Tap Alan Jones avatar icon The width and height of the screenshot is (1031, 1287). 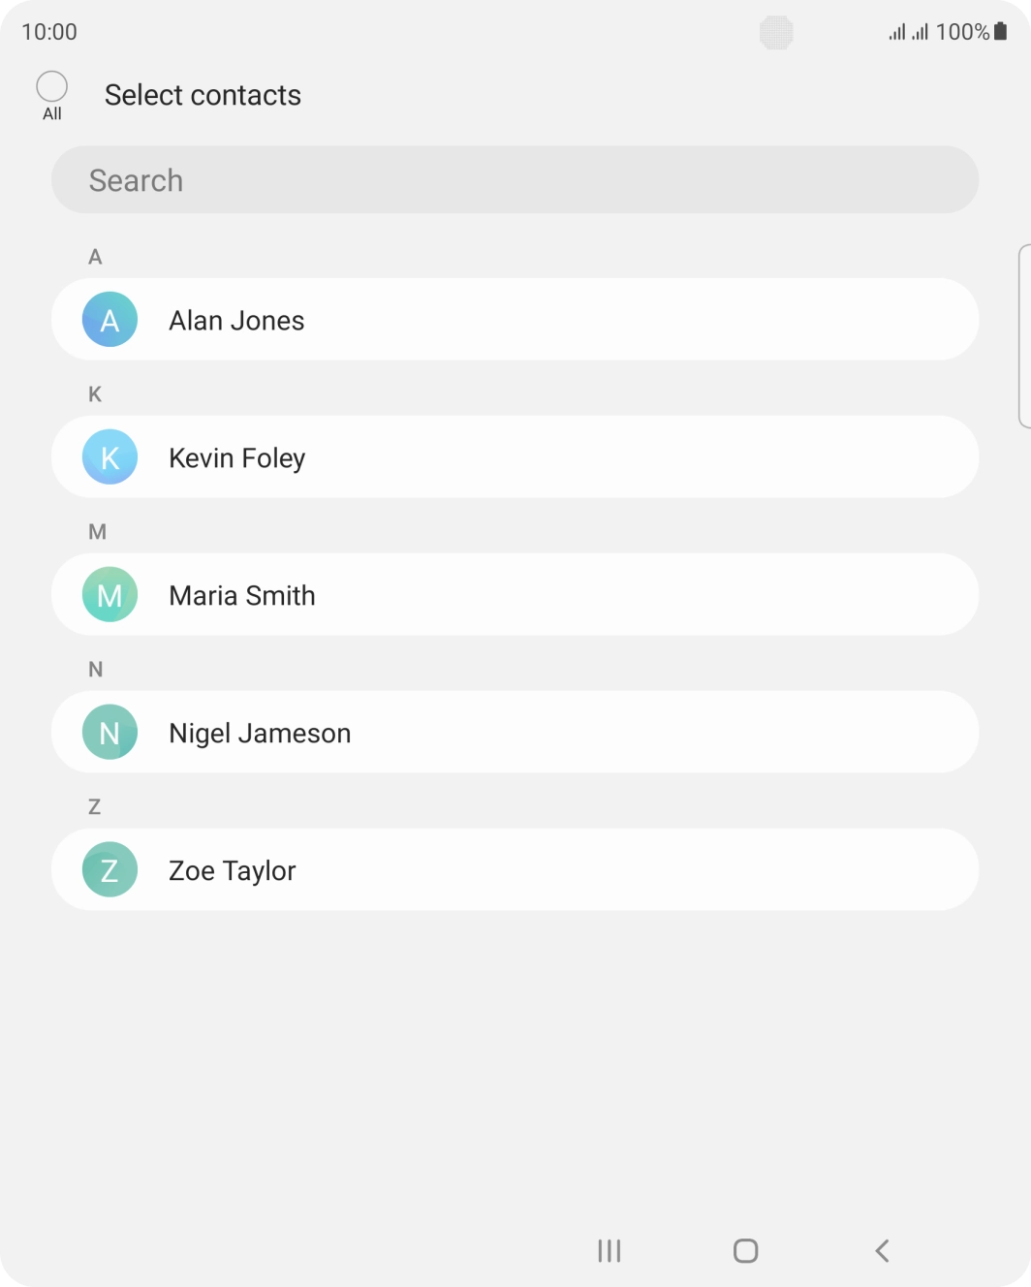point(109,320)
